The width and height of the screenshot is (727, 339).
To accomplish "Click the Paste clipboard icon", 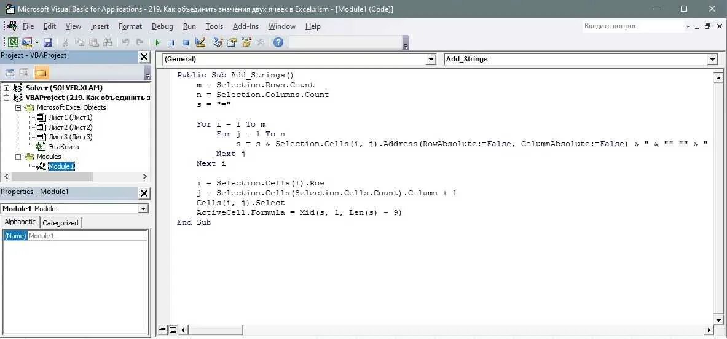I will 93,42.
